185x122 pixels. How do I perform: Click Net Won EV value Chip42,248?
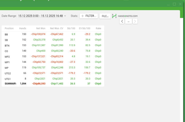(x=57, y=67)
